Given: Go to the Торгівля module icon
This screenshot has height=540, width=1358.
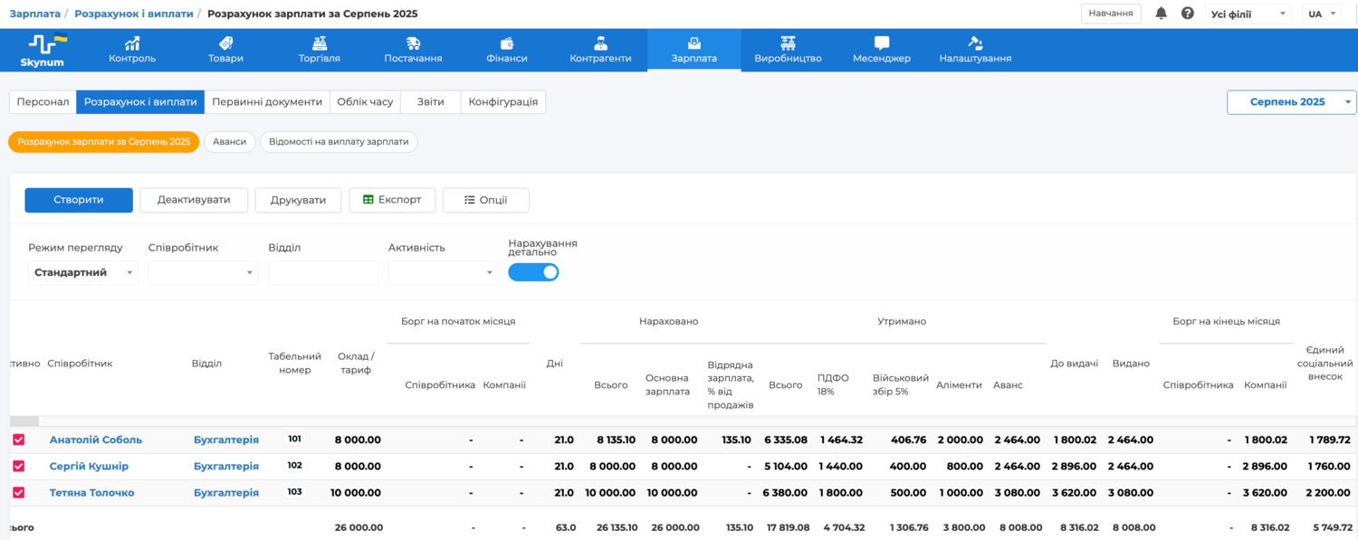Looking at the screenshot, I should [319, 43].
